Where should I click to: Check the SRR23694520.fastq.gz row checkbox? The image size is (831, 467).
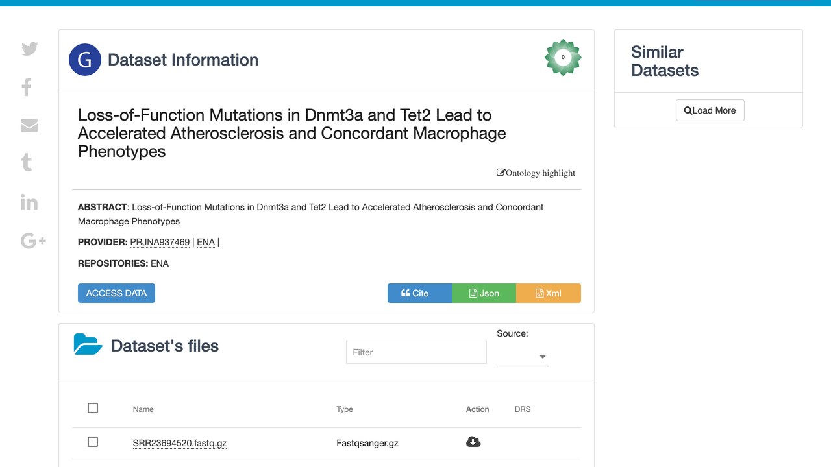point(93,442)
